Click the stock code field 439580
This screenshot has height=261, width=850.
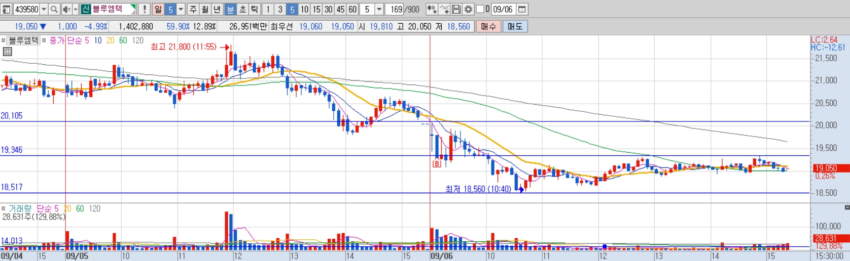pyautogui.click(x=26, y=10)
